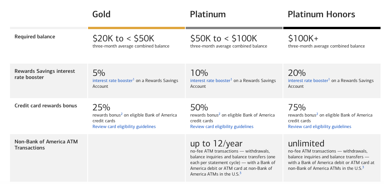Click the Required balance row label

click(35, 37)
